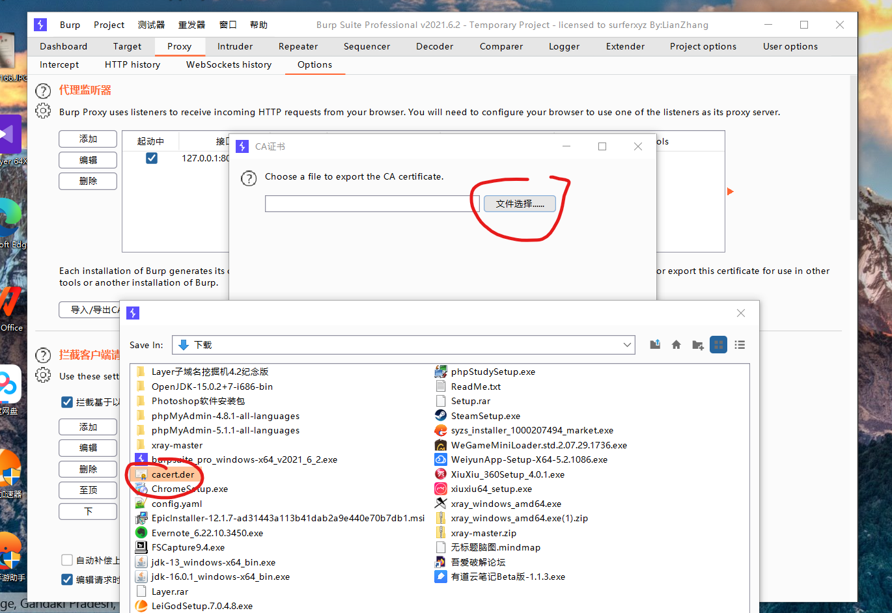Select FSCapture9.4.exe icon
The width and height of the screenshot is (892, 613).
141,547
